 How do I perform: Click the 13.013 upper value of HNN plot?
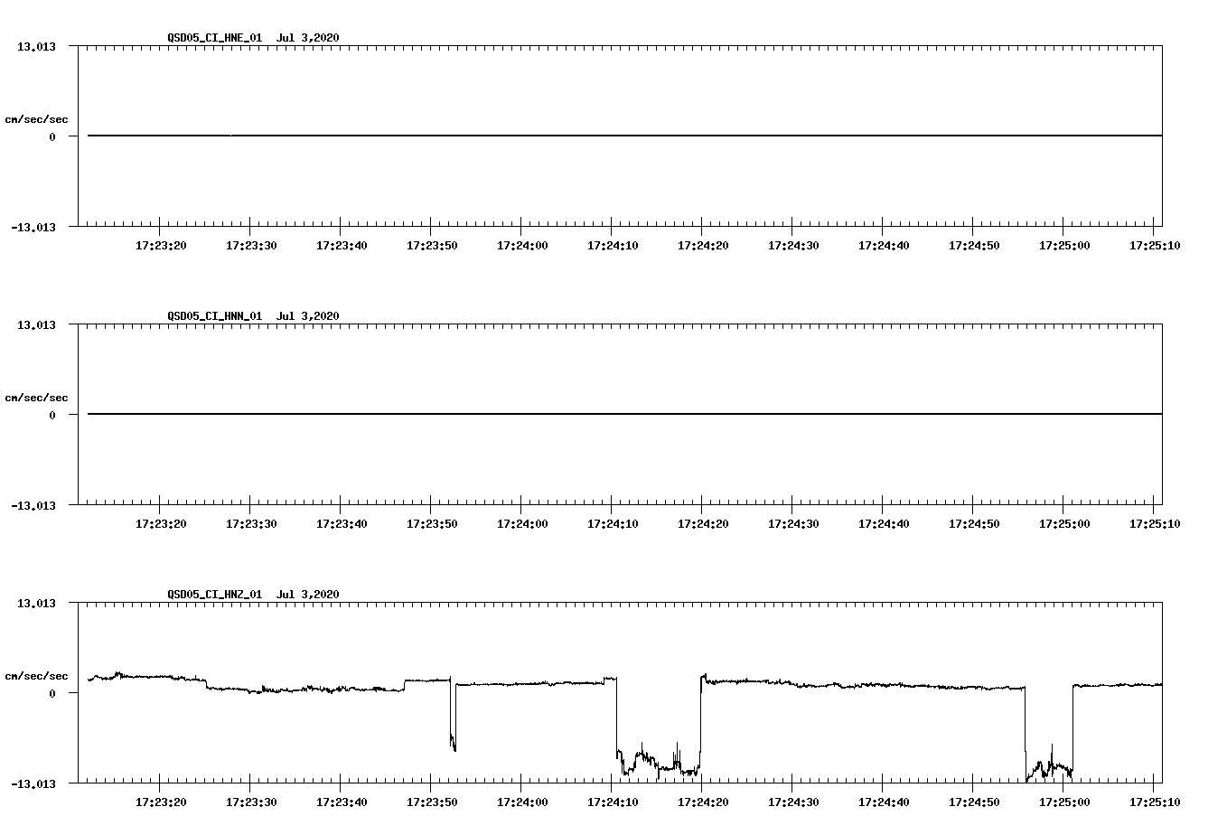click(36, 325)
